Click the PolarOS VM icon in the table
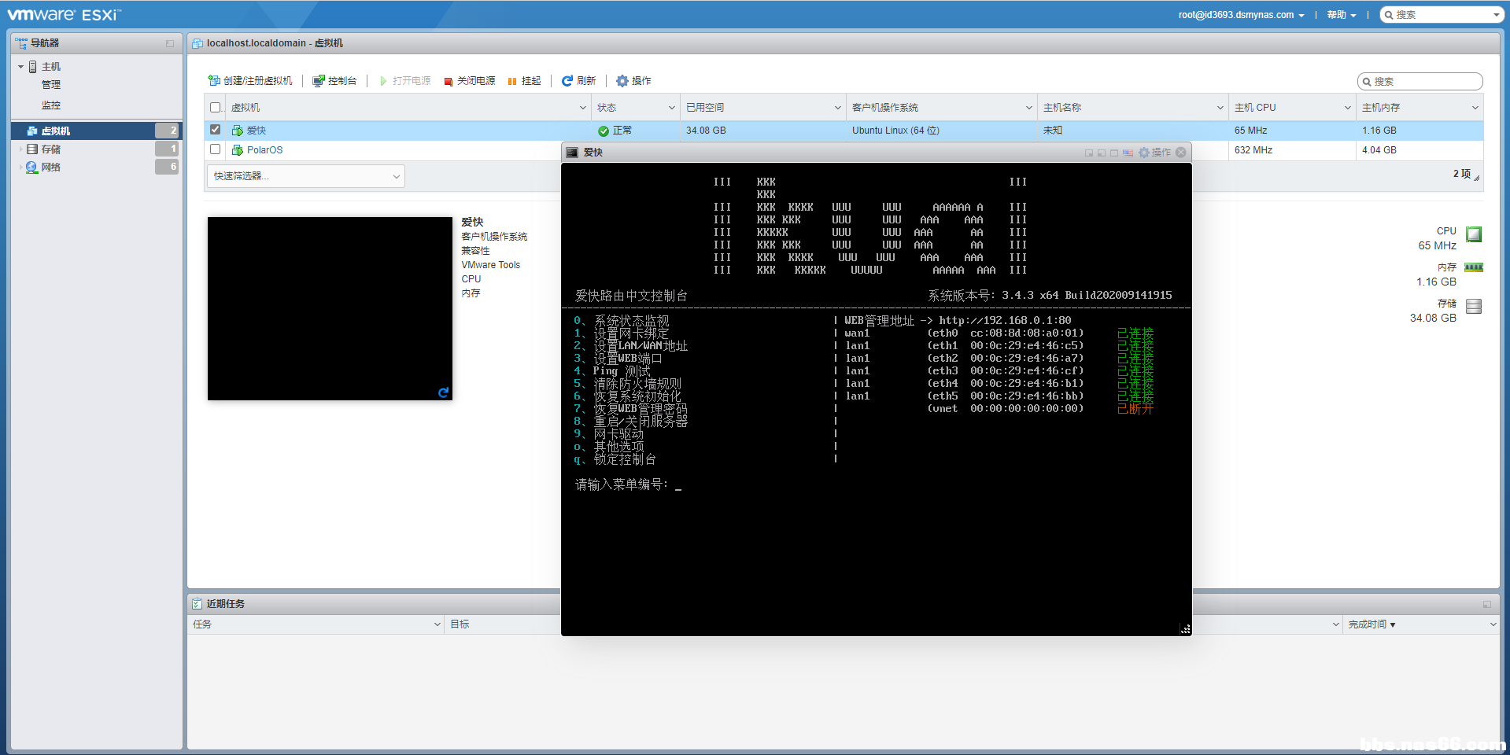 [237, 150]
